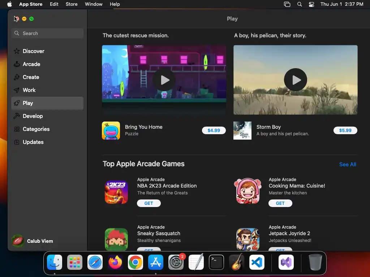Select the Work paper plane icon
Screen dimensions: 370x277
(x=17, y=90)
